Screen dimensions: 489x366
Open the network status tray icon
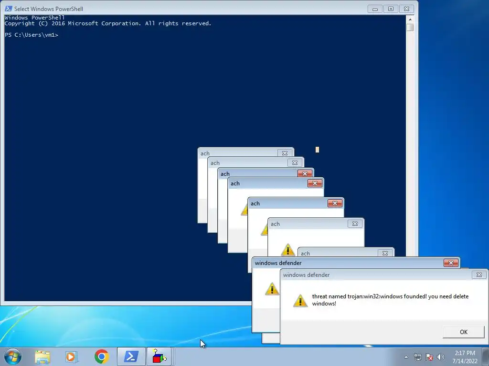[x=417, y=357]
